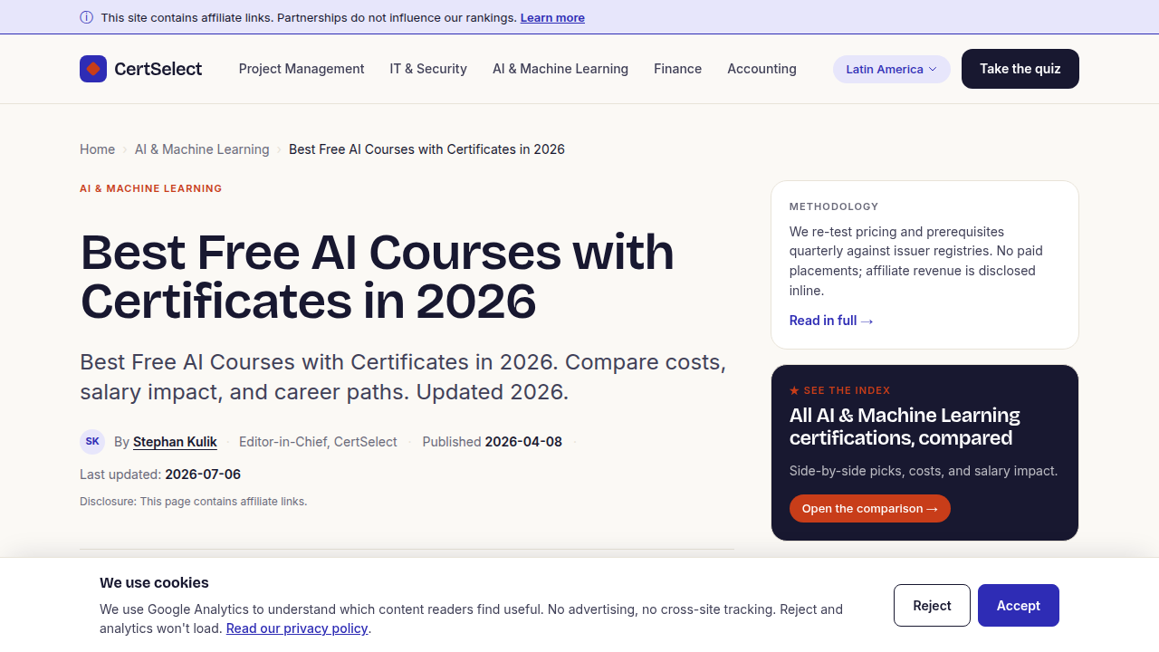Click the METHODOLOGY card heading
The image size is (1159, 652).
point(834,206)
